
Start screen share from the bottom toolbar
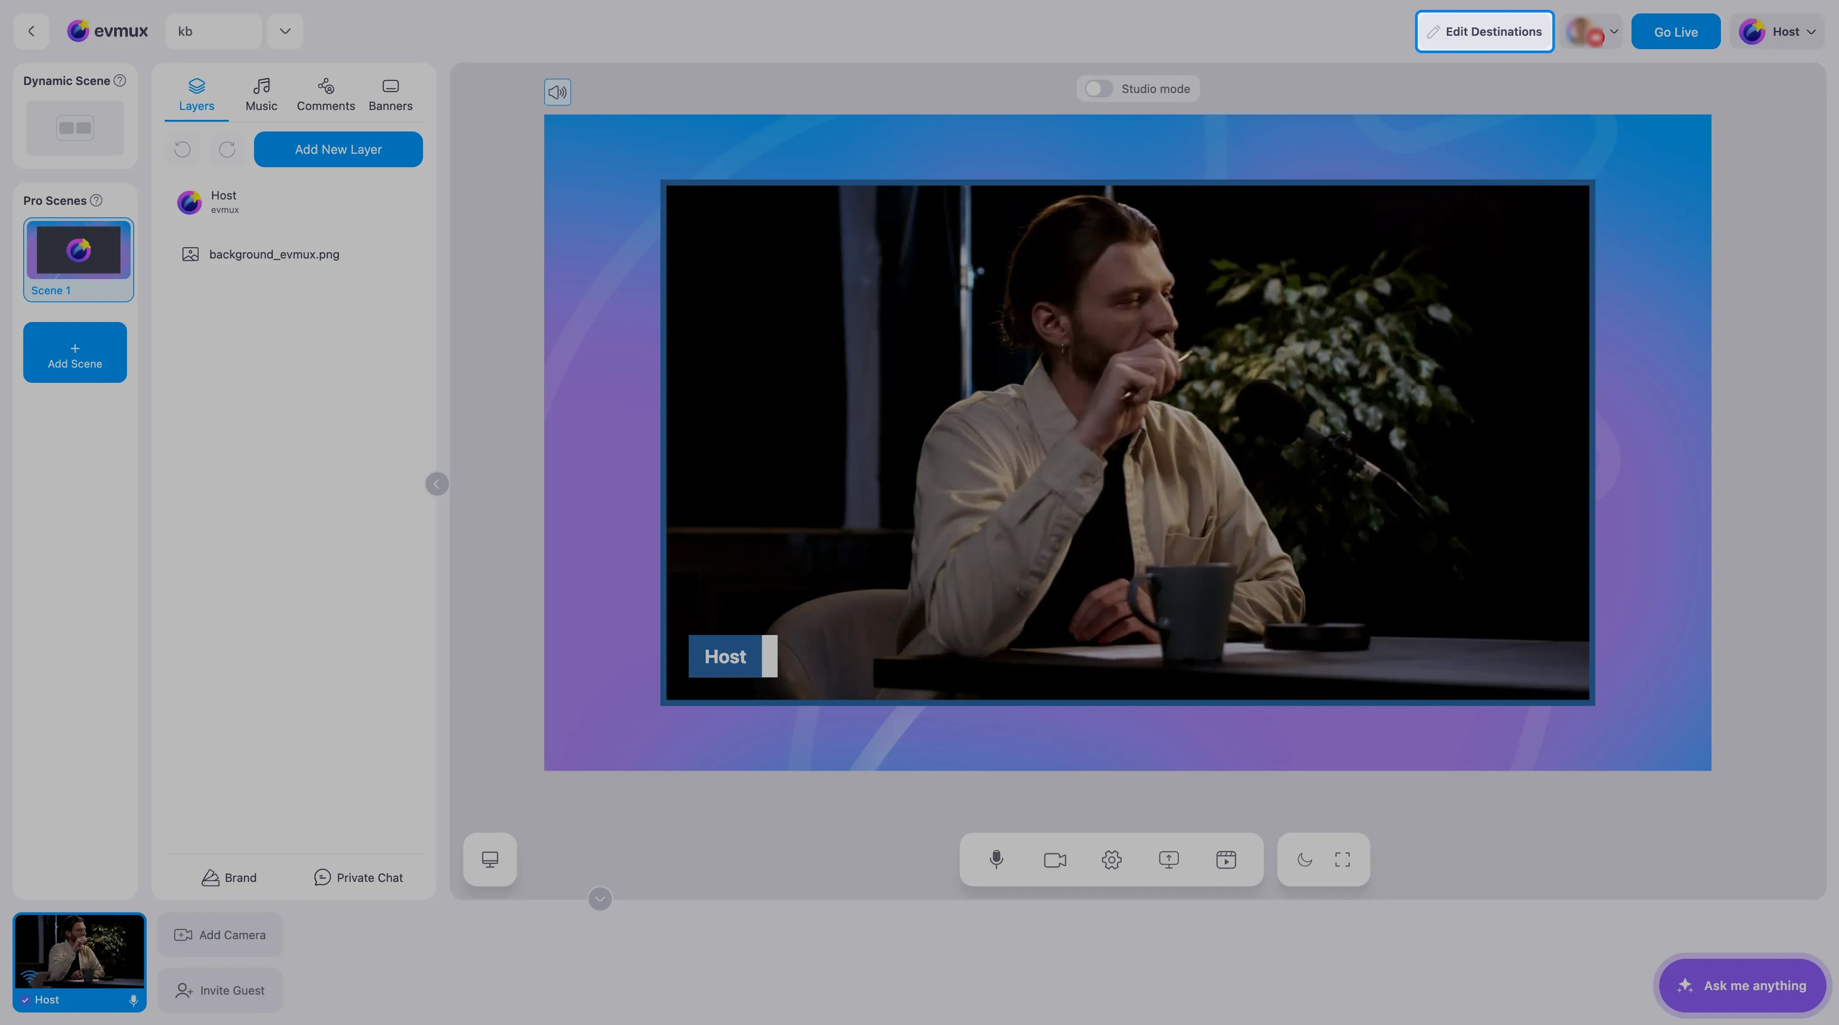coord(1169,860)
